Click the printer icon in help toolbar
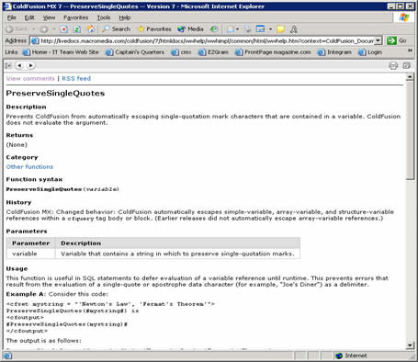The image size is (418, 362). coord(393,65)
